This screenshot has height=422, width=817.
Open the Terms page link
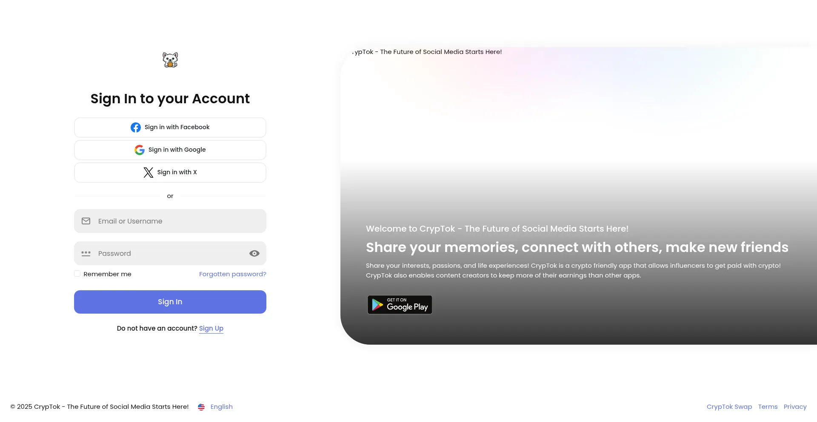coord(768,407)
